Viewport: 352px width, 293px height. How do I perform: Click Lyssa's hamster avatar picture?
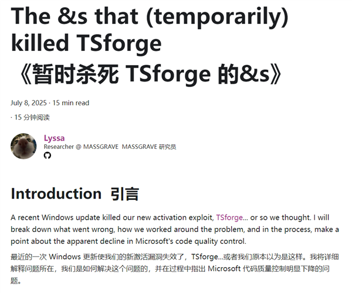click(x=23, y=146)
